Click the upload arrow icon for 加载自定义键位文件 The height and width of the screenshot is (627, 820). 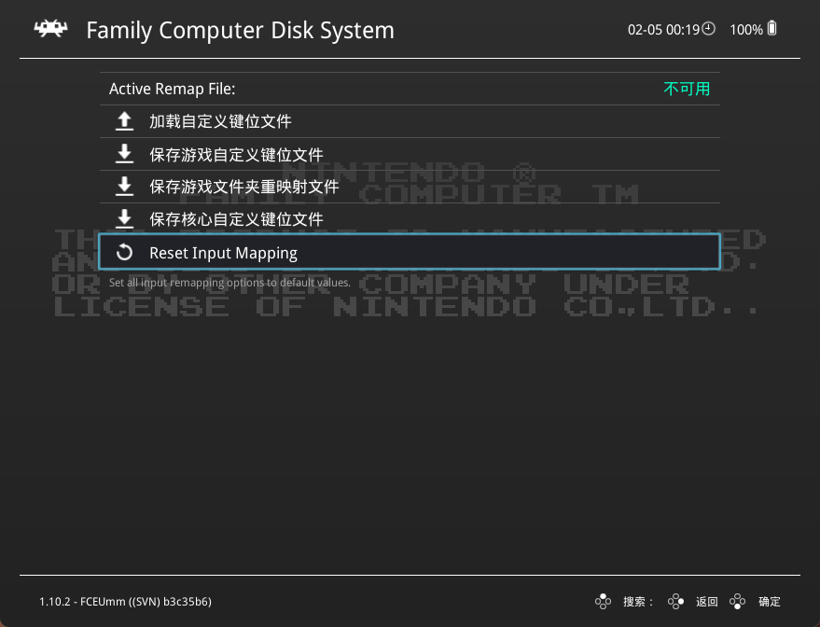pyautogui.click(x=124, y=120)
